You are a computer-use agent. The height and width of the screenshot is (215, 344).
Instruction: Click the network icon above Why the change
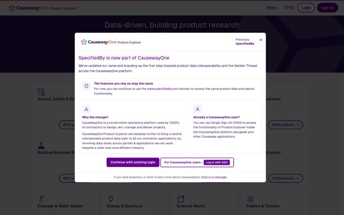(x=86, y=109)
